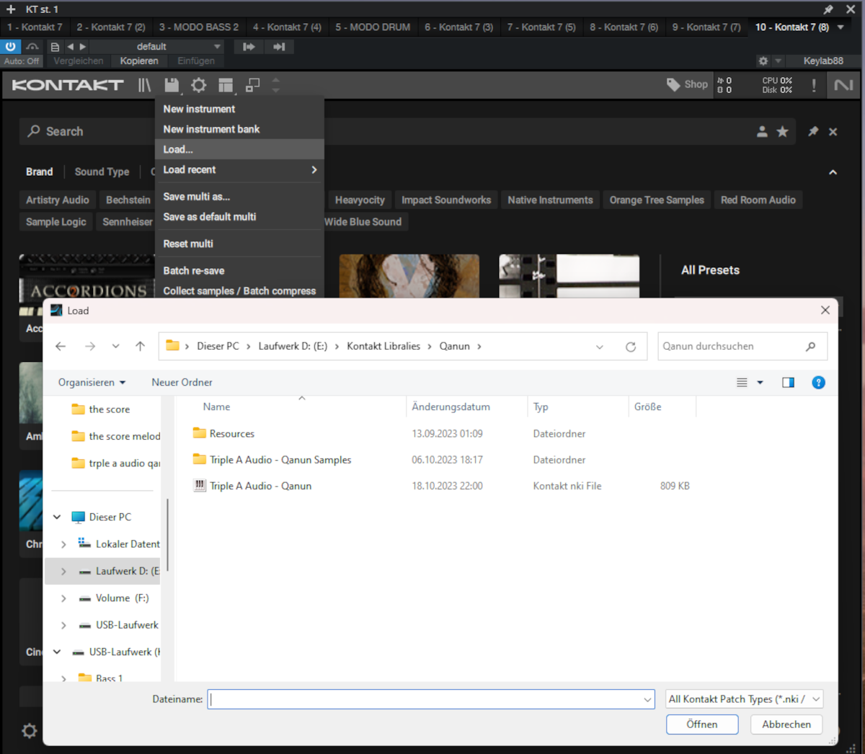Open Kontakt gear options icon

click(199, 85)
